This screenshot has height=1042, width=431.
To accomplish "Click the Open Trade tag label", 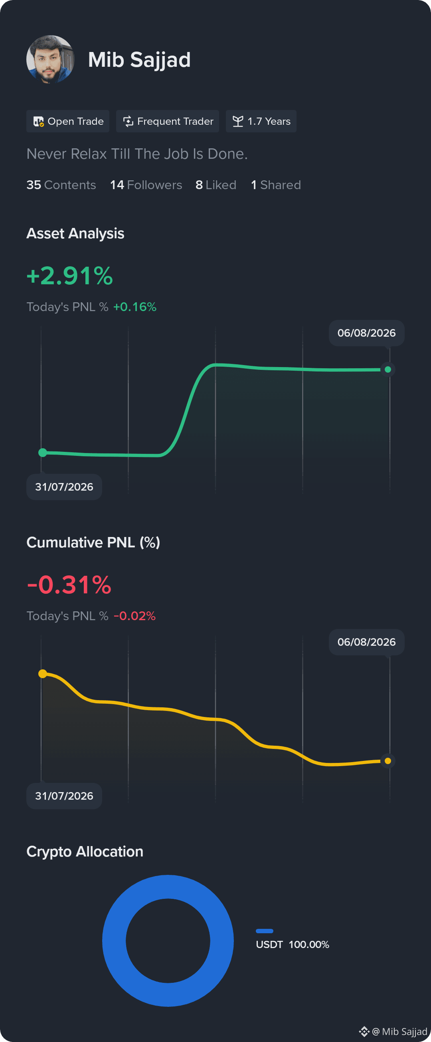I will pyautogui.click(x=75, y=121).
